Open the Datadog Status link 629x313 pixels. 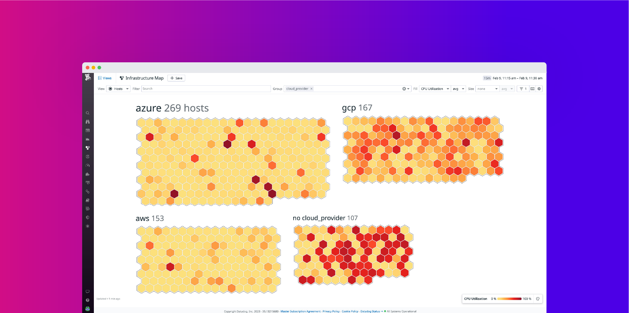pyautogui.click(x=370, y=311)
